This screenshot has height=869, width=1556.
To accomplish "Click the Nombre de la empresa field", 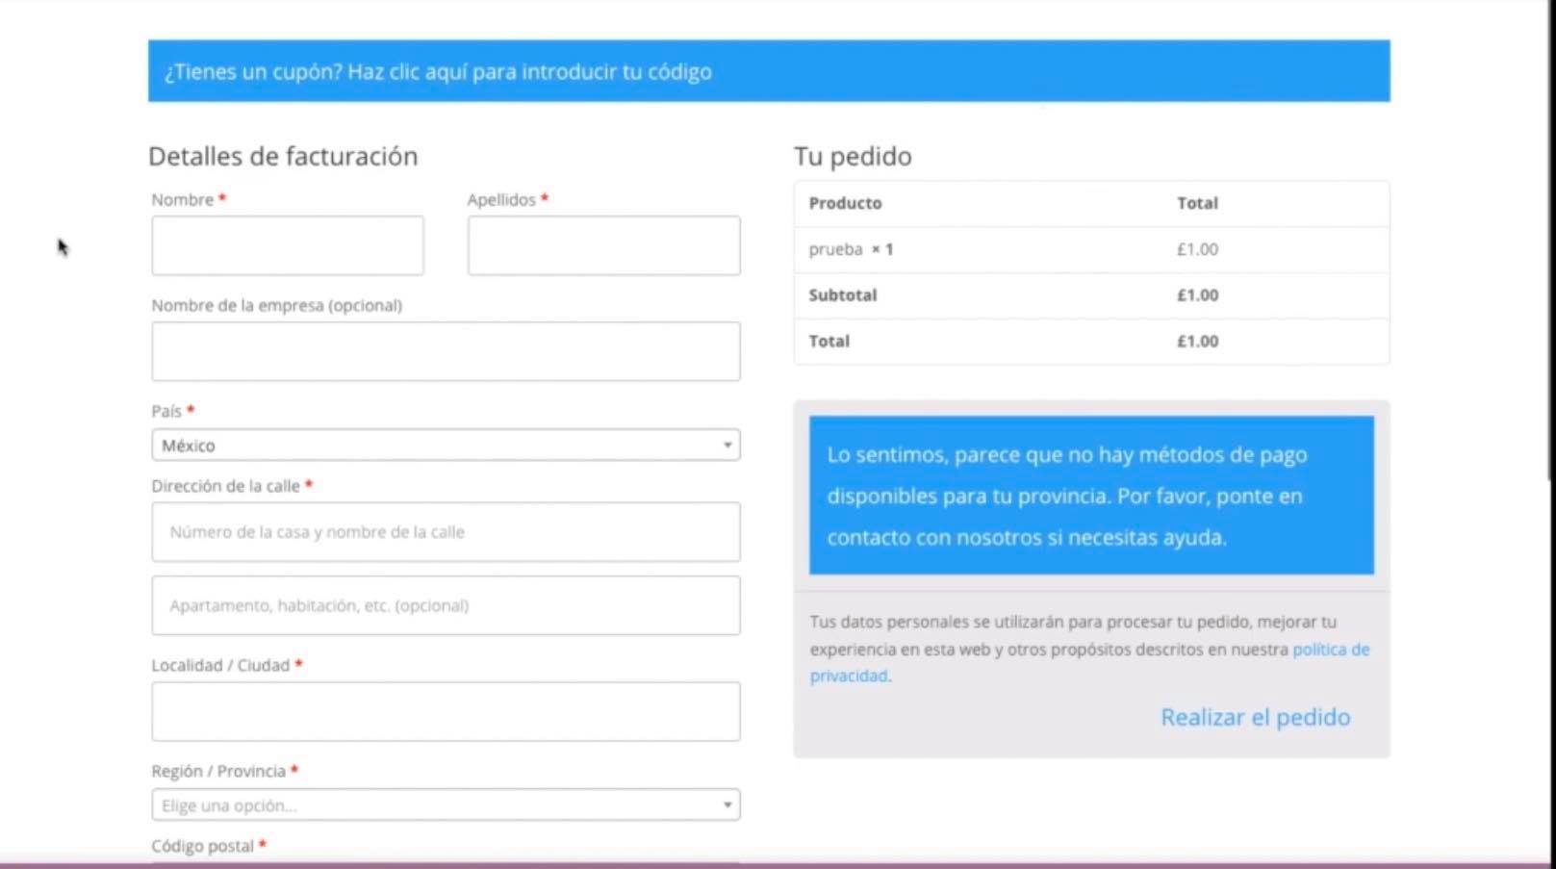I will (446, 351).
